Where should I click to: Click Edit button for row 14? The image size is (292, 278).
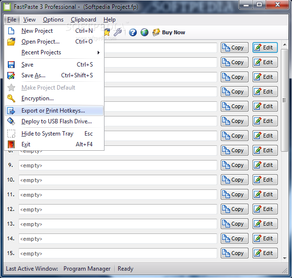point(265,239)
